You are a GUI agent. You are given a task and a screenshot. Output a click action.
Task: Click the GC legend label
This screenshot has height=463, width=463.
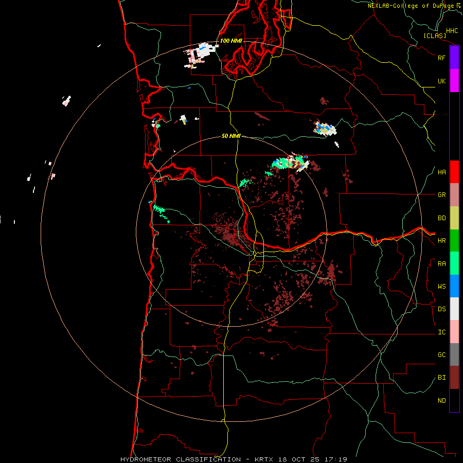pyautogui.click(x=441, y=355)
